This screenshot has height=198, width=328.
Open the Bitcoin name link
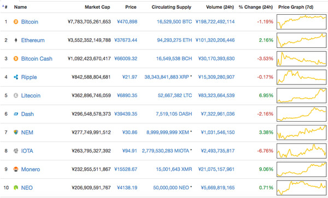30,22
